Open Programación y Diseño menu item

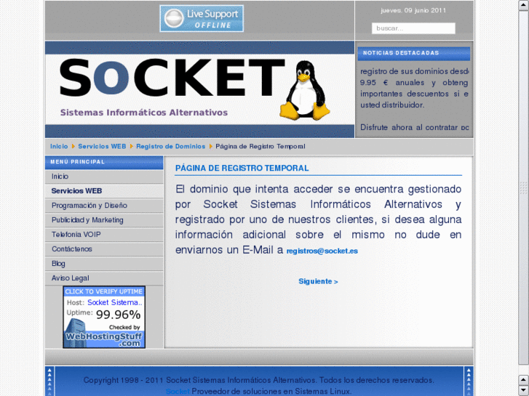tap(104, 206)
